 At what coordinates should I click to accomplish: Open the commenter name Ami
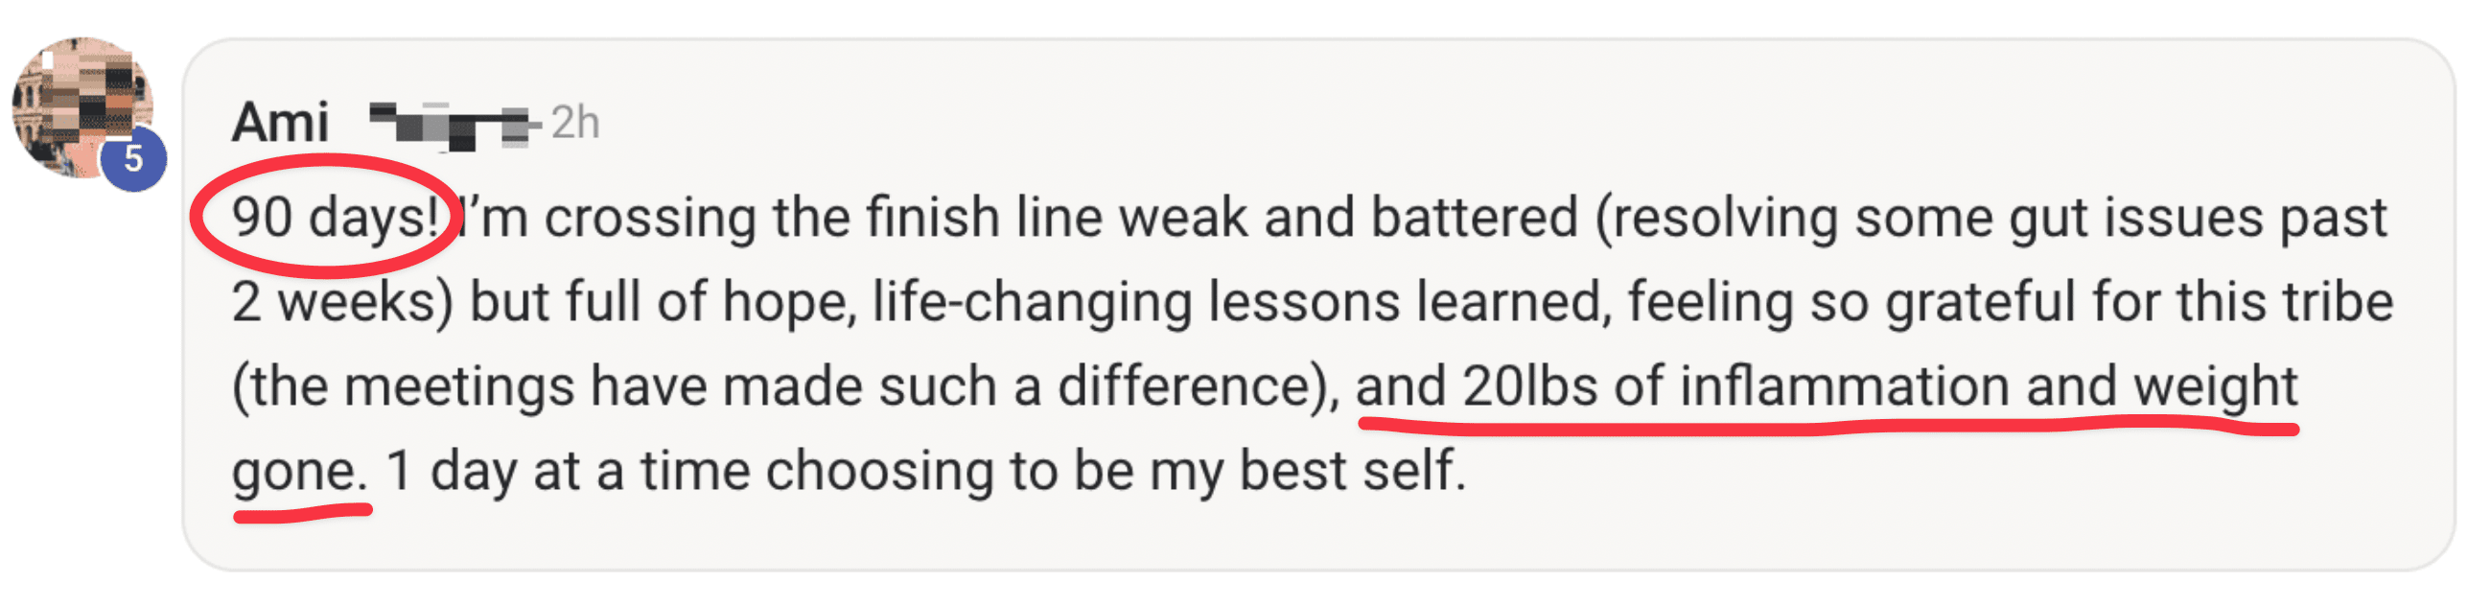[x=280, y=123]
